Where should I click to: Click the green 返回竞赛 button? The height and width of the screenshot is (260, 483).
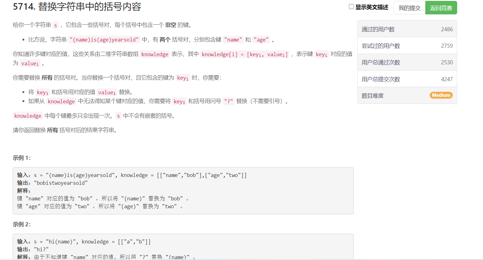pyautogui.click(x=441, y=8)
